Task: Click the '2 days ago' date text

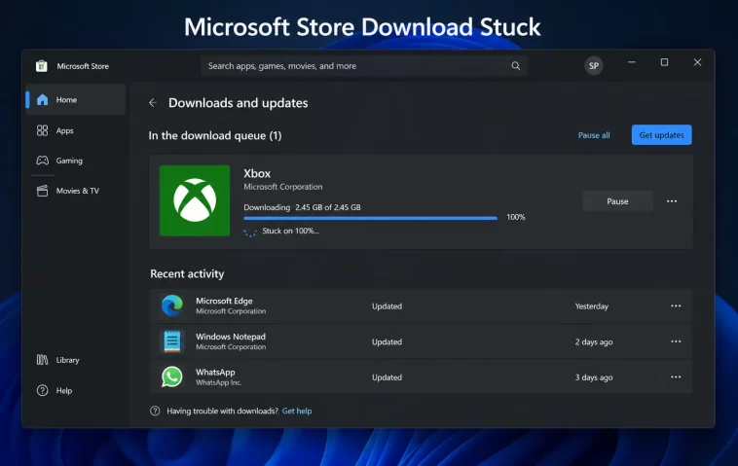Action: pos(594,341)
